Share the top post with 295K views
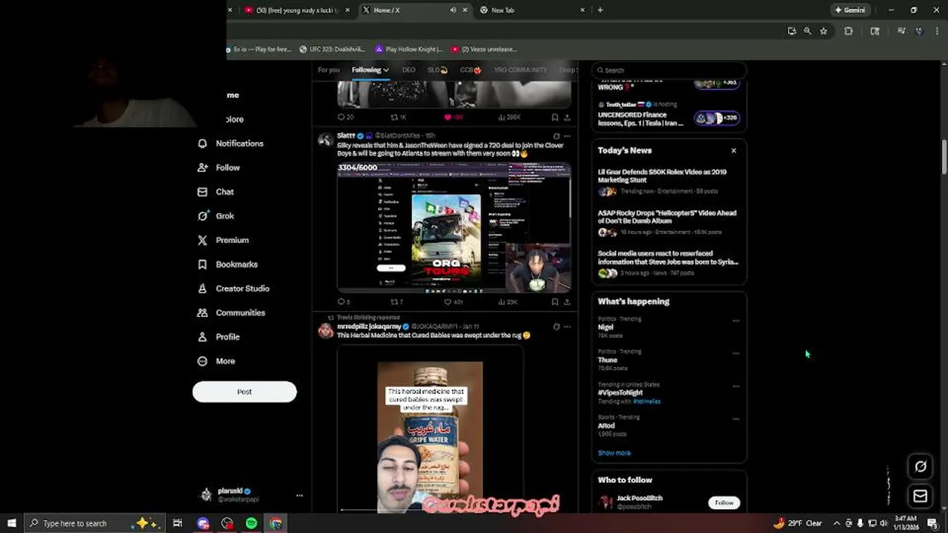Screen dimensions: 948x533 click(x=567, y=117)
